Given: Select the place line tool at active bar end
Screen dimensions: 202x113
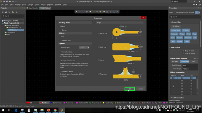Looking at the screenshot, I should tap(117, 12).
